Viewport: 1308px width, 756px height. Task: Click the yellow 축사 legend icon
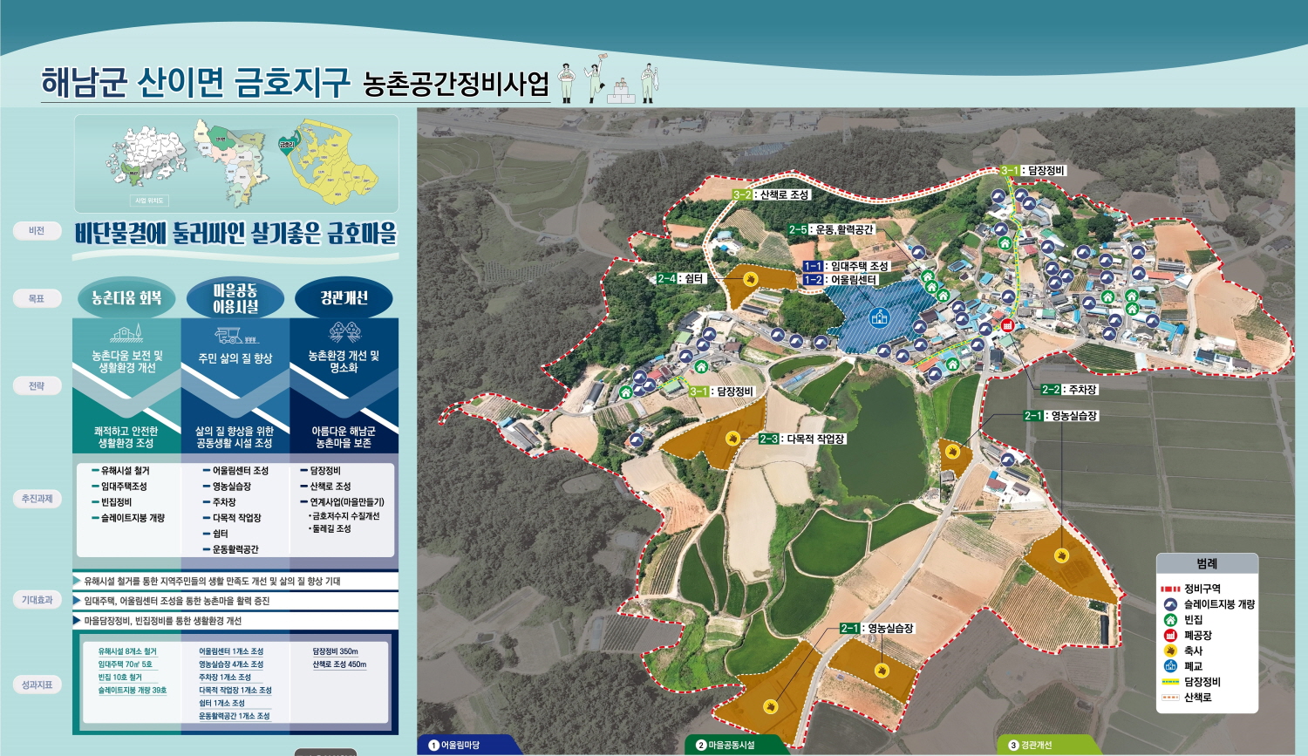click(1170, 650)
